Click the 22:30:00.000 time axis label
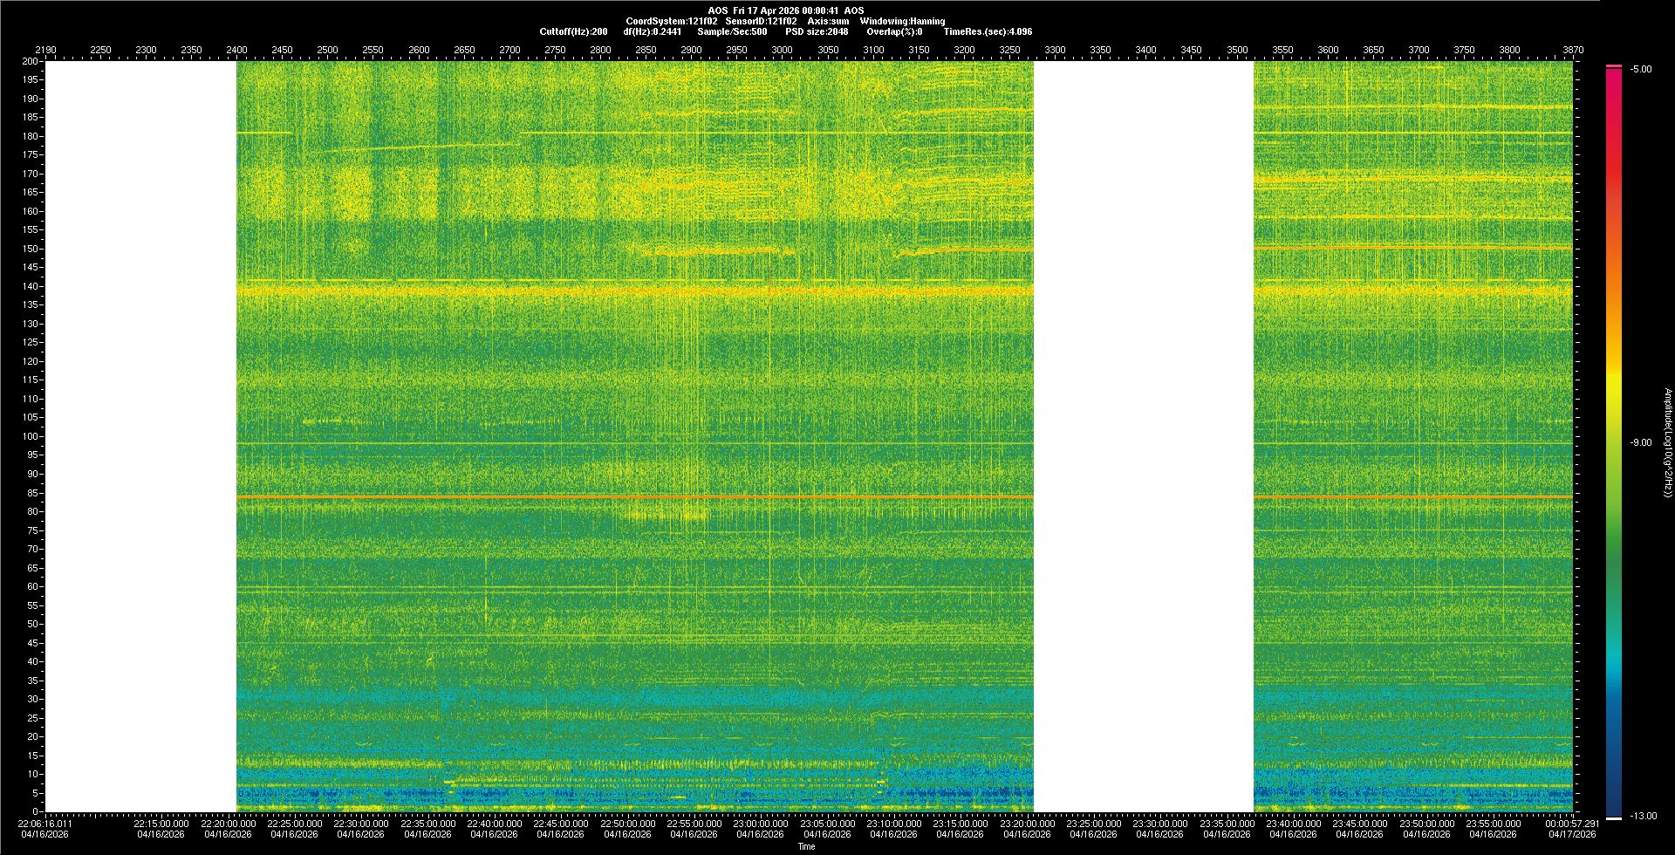 361,824
